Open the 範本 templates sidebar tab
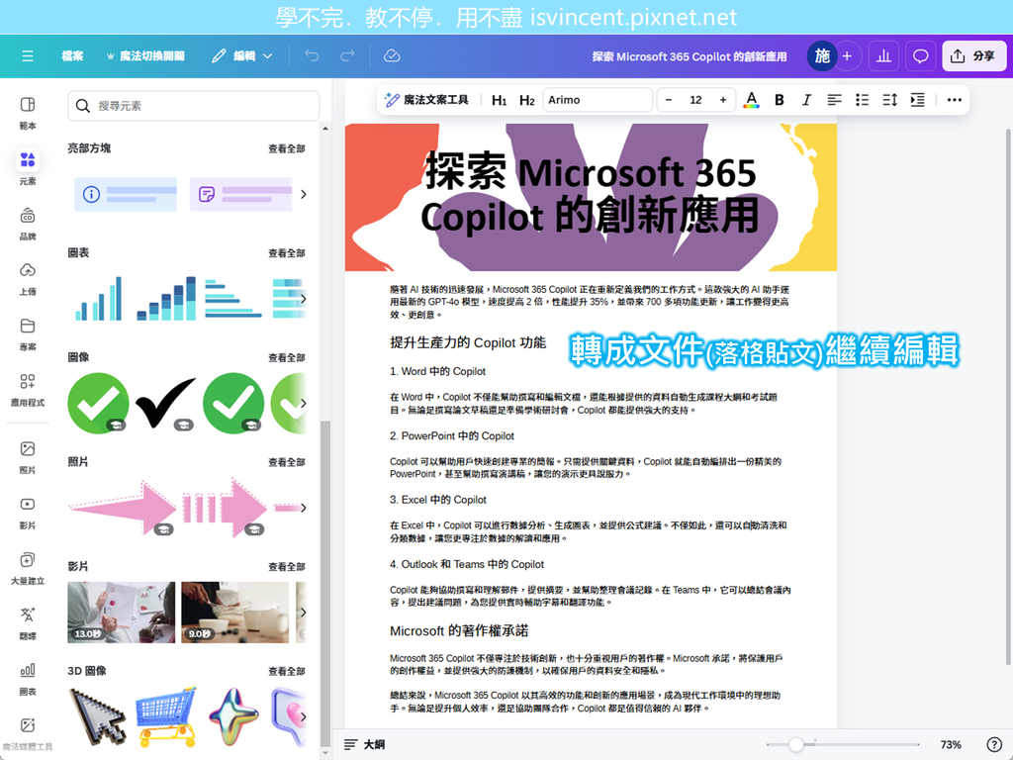The image size is (1013, 760). pyautogui.click(x=27, y=113)
